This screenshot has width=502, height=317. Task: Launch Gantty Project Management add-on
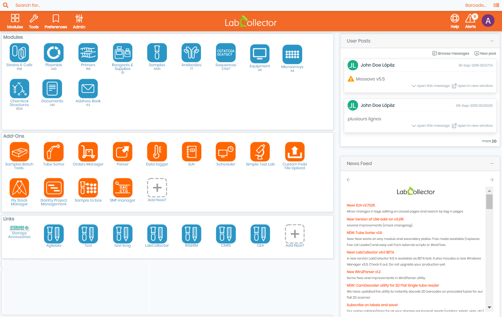point(54,188)
